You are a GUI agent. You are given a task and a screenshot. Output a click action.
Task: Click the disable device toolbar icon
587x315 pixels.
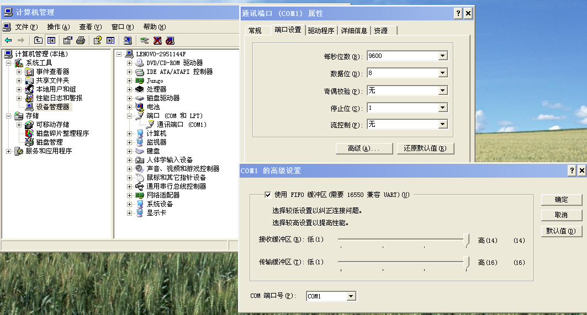170,40
